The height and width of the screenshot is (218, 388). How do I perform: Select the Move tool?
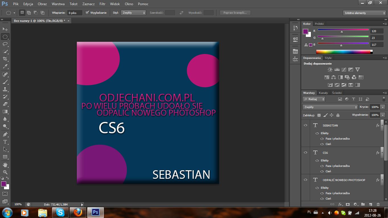coord(5,29)
